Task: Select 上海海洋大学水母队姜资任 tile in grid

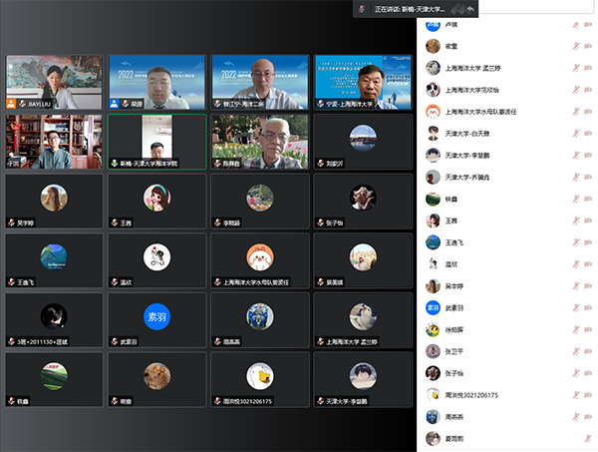Action: [260, 261]
